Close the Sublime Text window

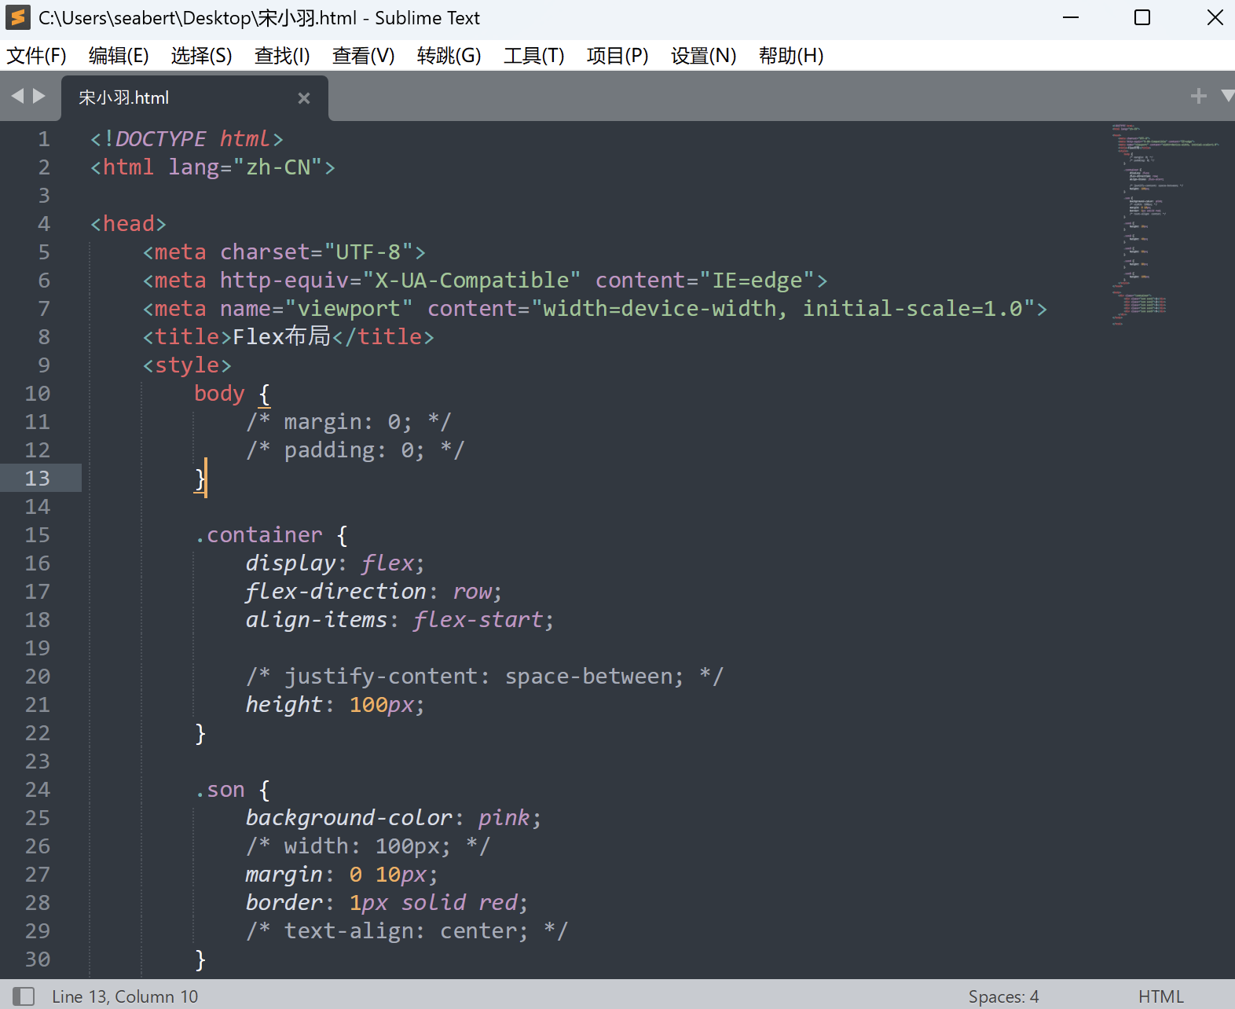(1215, 17)
